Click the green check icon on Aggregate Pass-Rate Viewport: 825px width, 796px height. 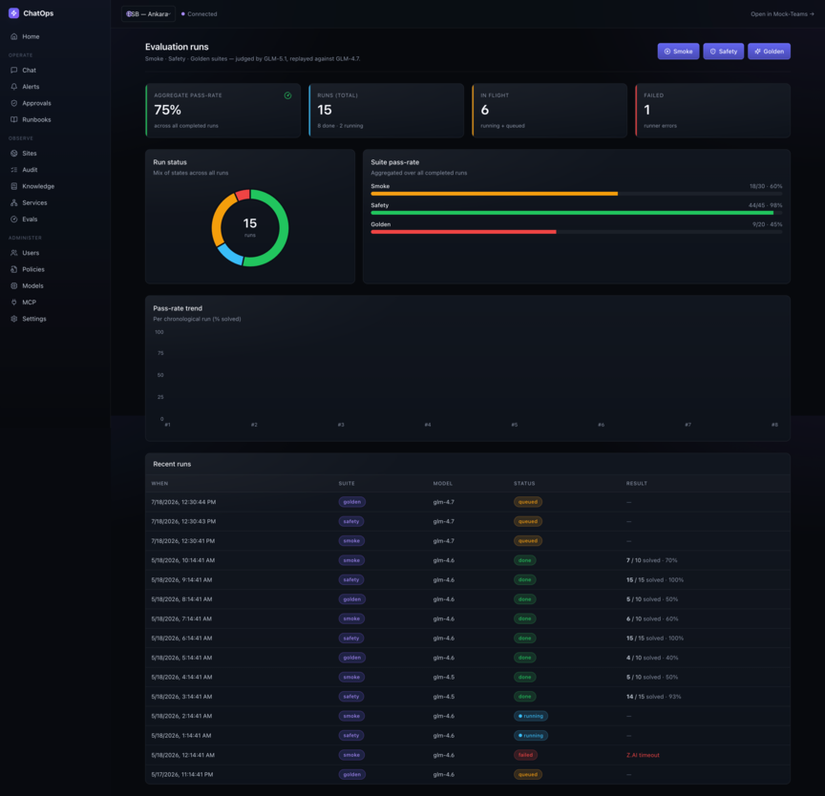(287, 95)
